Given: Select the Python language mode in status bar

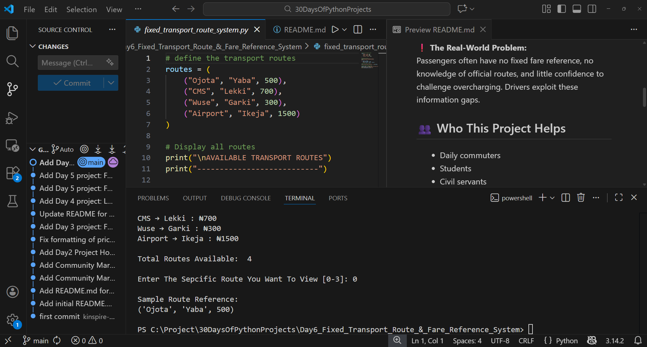Looking at the screenshot, I should pos(567,341).
